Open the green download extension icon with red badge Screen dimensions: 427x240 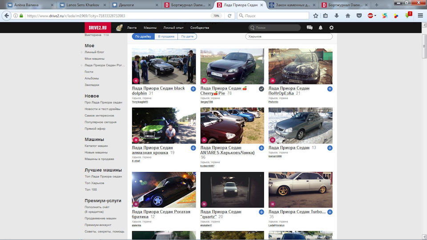point(408,15)
